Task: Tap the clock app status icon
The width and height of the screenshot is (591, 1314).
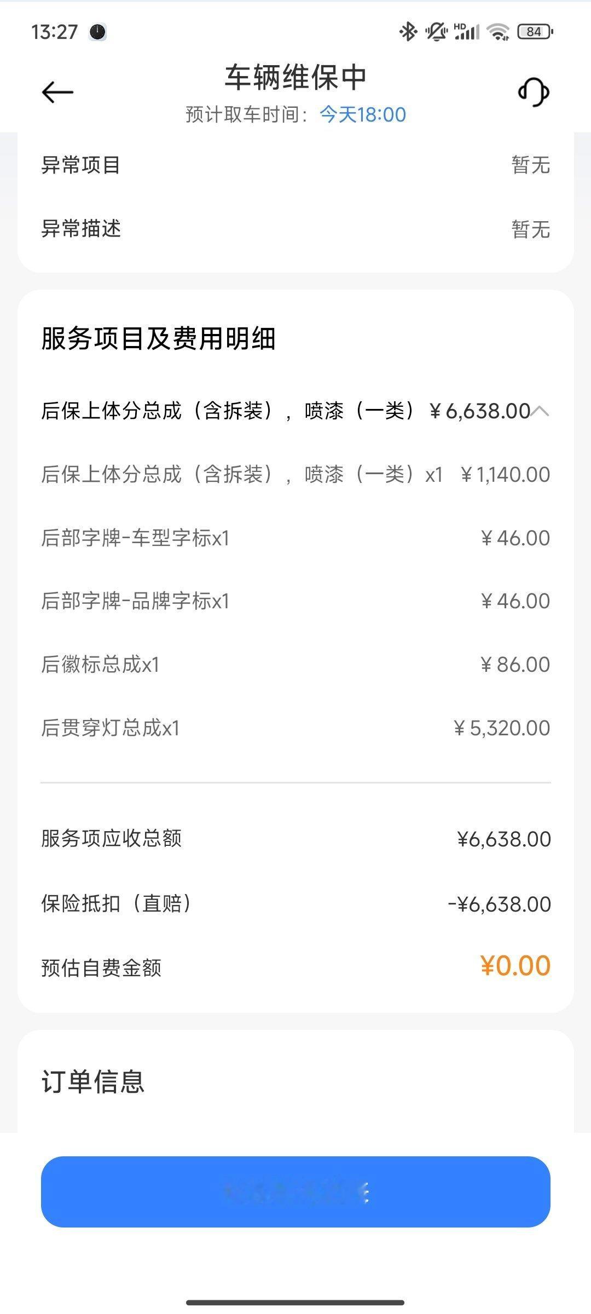Action: (x=98, y=32)
